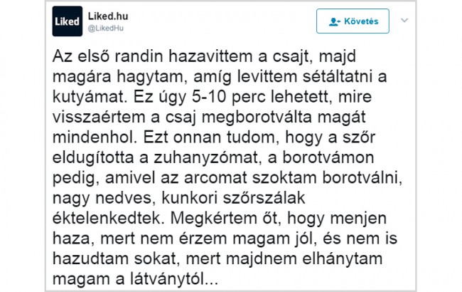Screen dimensions: 462x292
Task: Click the phrase 'arcomat szoktam borotválni'
Action: click(293, 178)
